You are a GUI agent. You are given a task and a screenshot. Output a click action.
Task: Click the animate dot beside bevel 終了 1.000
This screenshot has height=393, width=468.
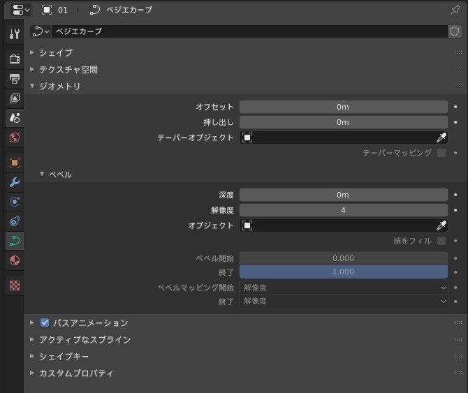(455, 272)
